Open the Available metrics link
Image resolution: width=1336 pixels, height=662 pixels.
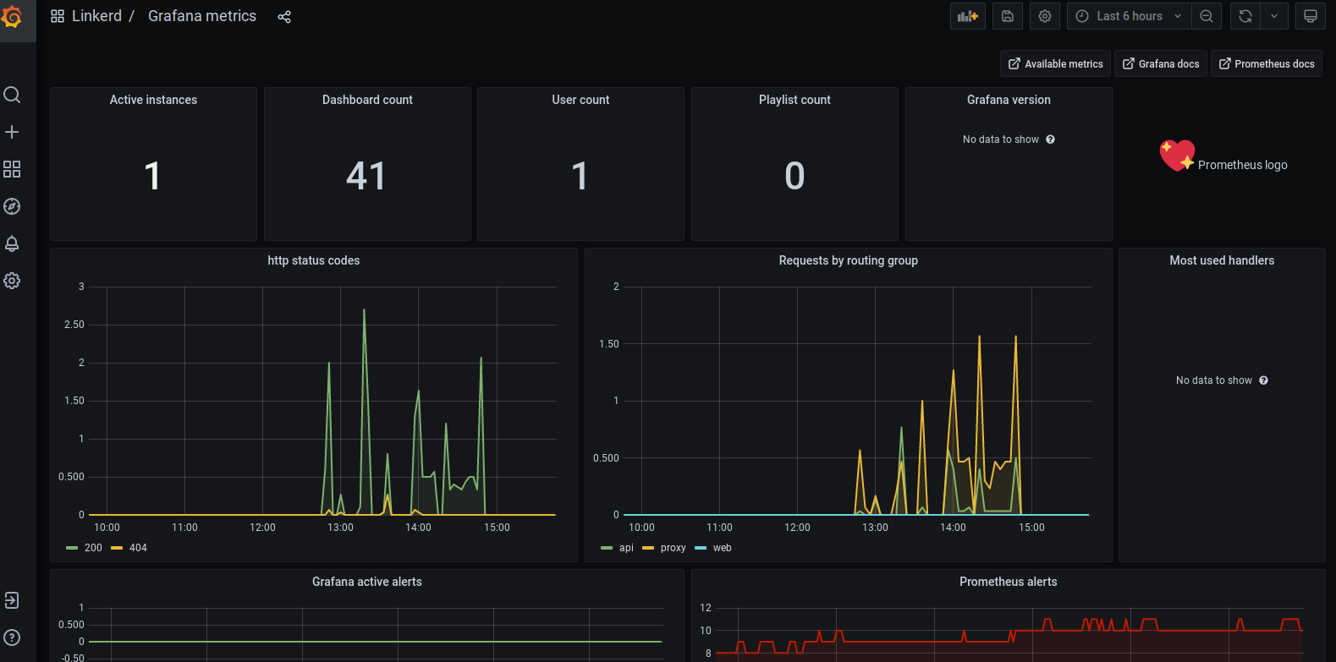tap(1055, 63)
